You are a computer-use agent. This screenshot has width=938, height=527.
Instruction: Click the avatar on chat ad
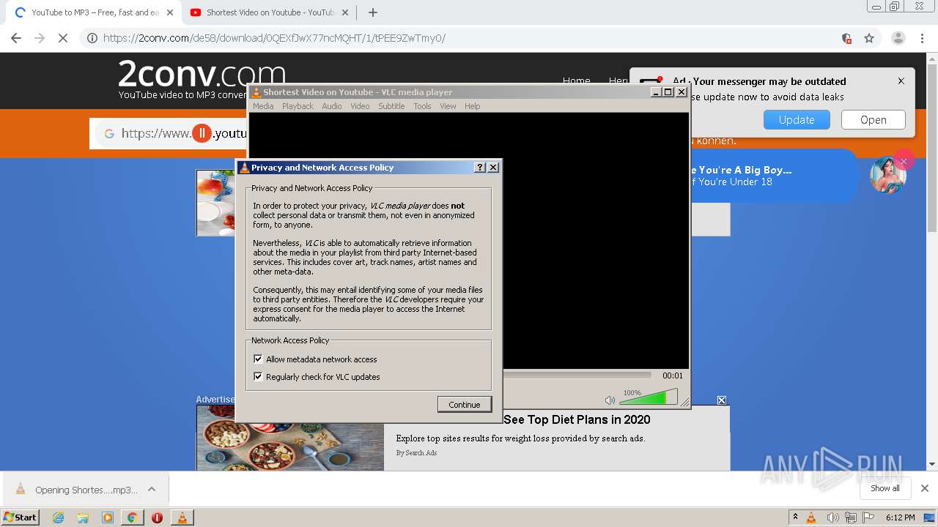click(x=887, y=176)
